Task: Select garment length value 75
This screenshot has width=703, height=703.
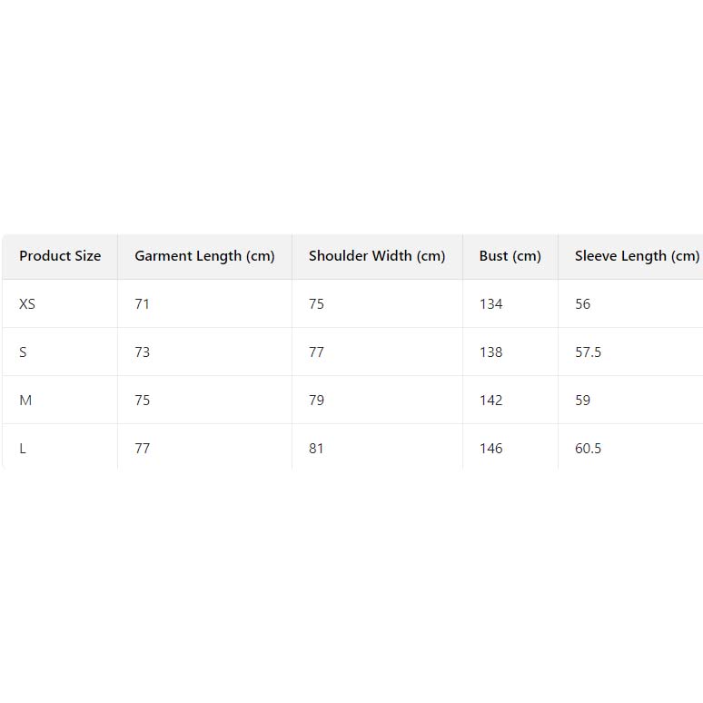Action: (x=142, y=401)
